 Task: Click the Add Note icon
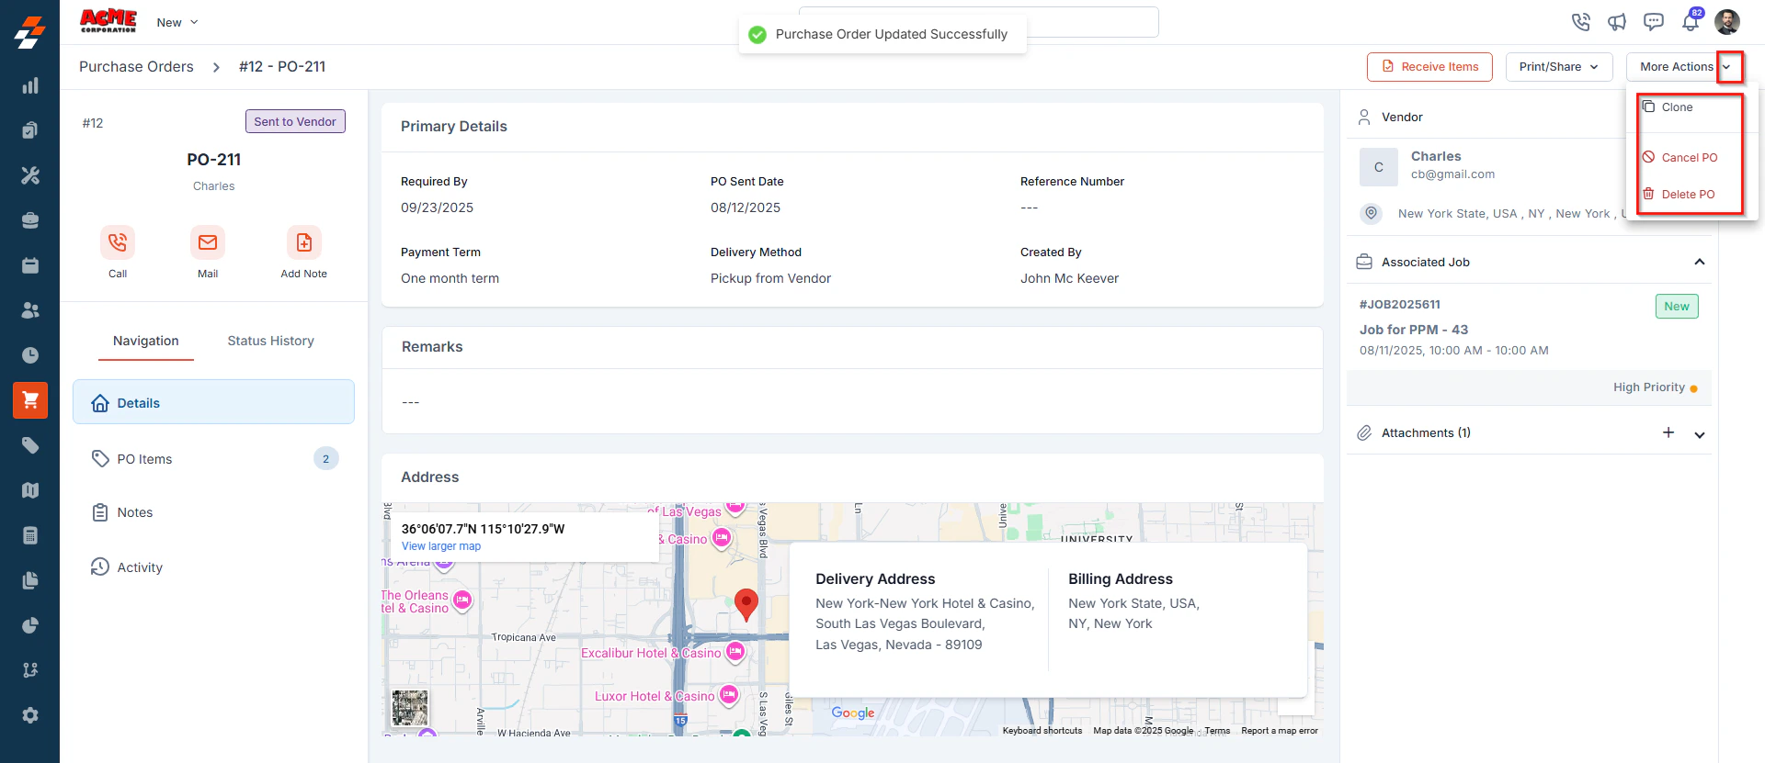click(x=304, y=242)
